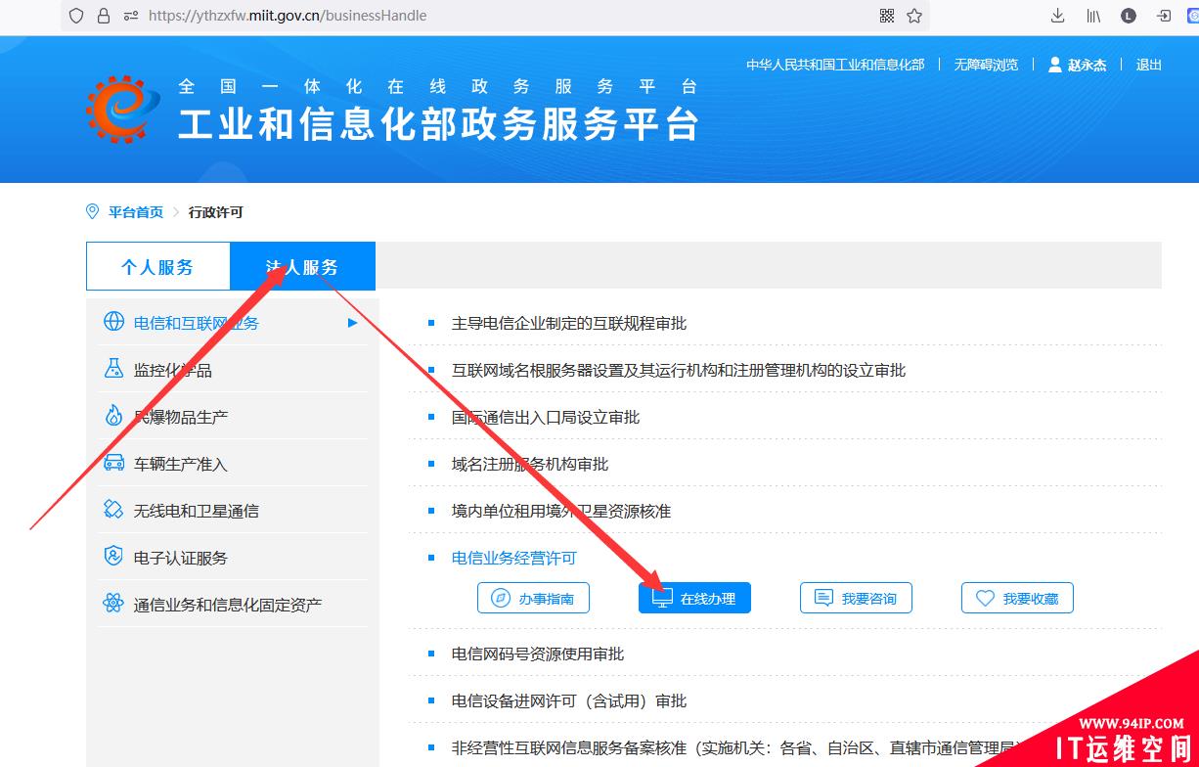The height and width of the screenshot is (767, 1199).
Task: Click the compass icon in 办事指南 button
Action: pyautogui.click(x=502, y=598)
